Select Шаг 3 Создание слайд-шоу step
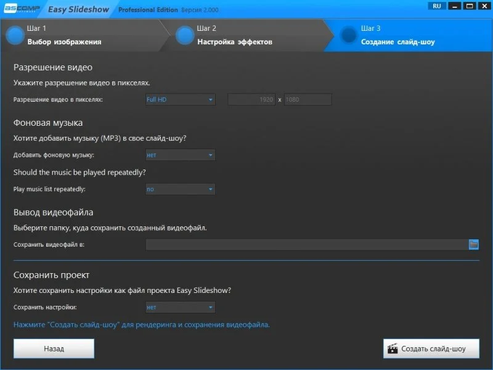The width and height of the screenshot is (493, 370). pos(409,35)
